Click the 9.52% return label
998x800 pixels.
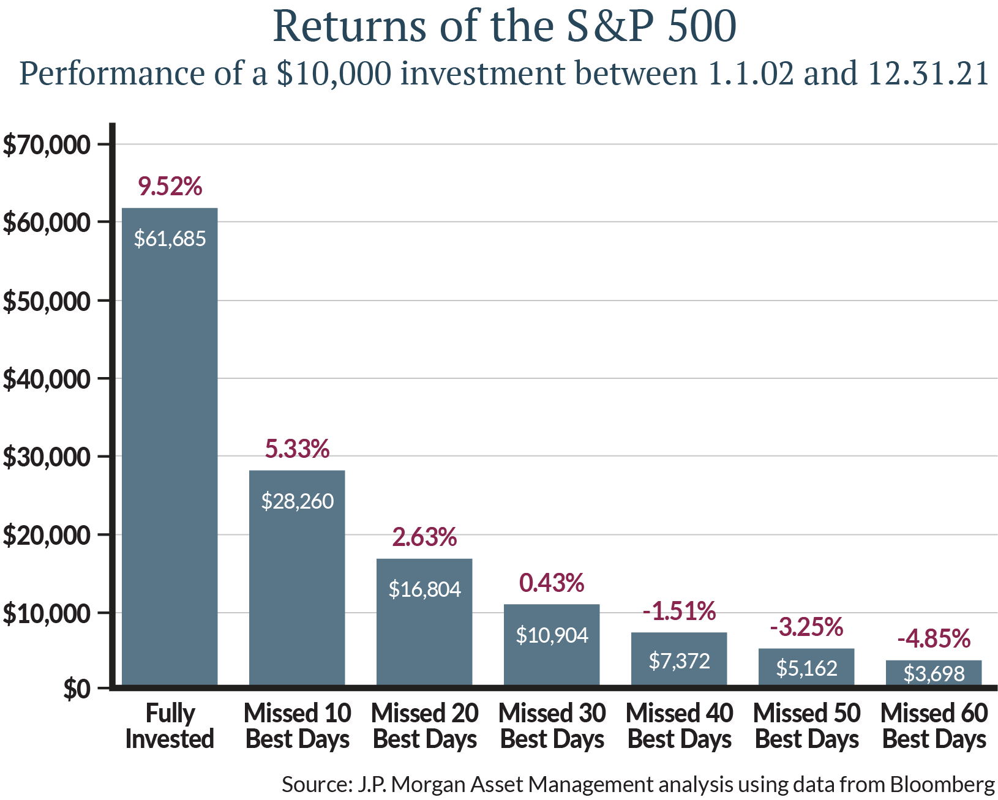pyautogui.click(x=170, y=186)
